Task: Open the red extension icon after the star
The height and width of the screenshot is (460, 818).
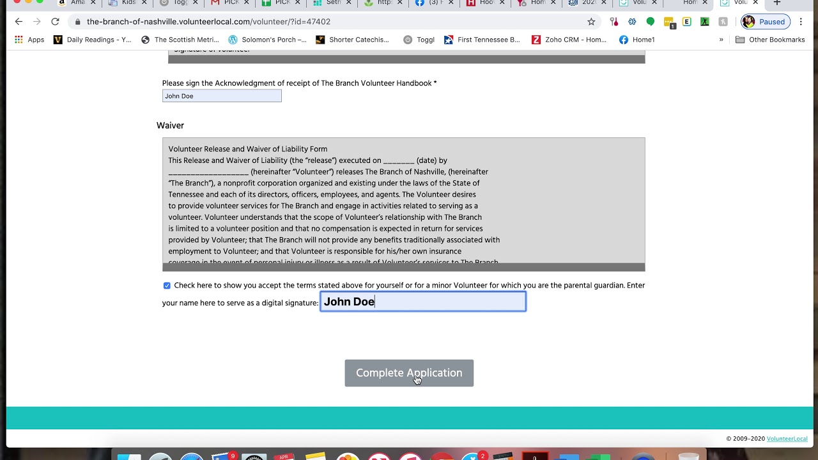Action: tap(614, 22)
